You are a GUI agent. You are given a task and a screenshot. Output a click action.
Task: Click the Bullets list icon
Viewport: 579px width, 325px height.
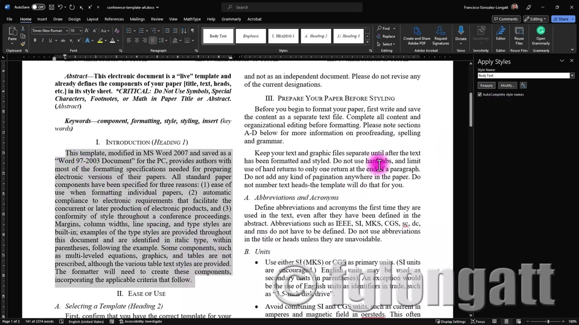coord(129,31)
